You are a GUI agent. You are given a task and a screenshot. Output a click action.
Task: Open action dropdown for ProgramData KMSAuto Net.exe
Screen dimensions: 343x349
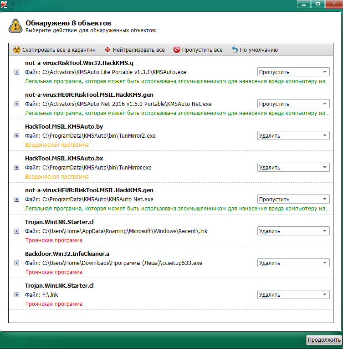[x=293, y=199]
